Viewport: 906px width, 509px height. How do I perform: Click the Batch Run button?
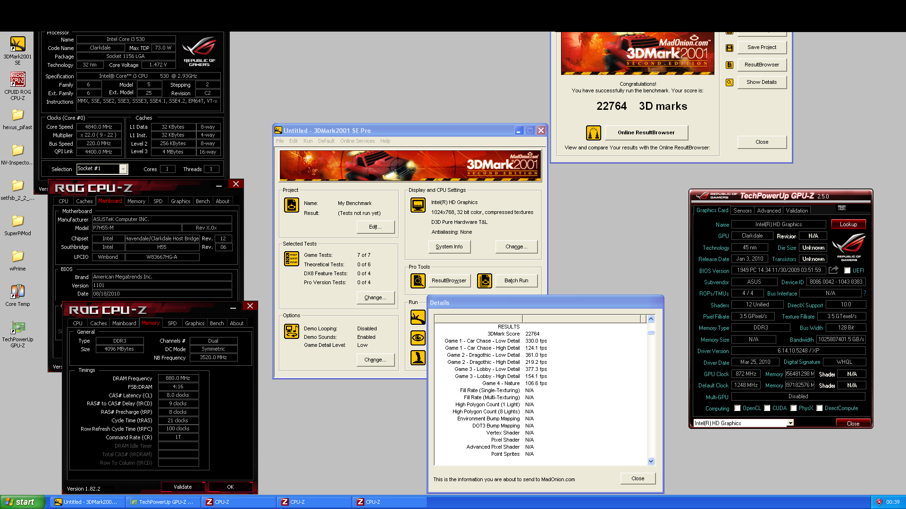(x=516, y=280)
